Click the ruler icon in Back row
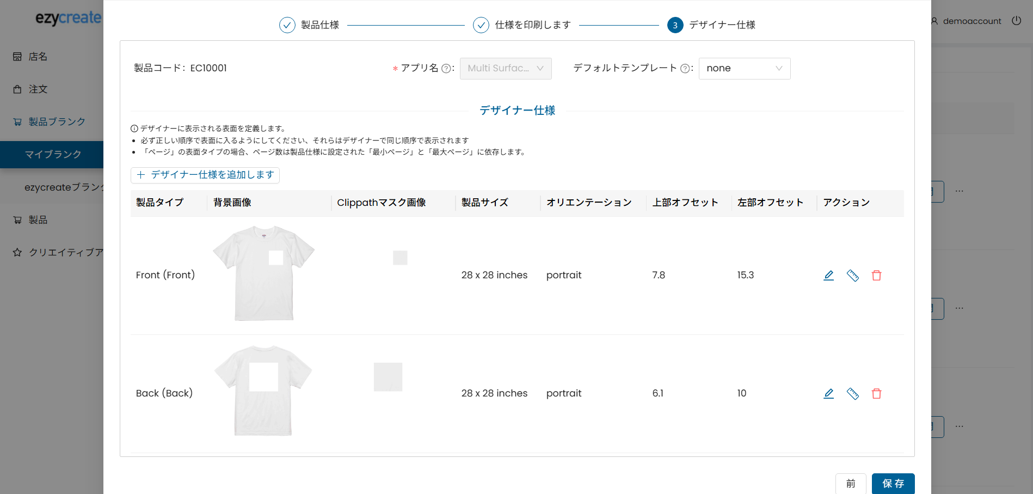The image size is (1033, 494). point(852,394)
